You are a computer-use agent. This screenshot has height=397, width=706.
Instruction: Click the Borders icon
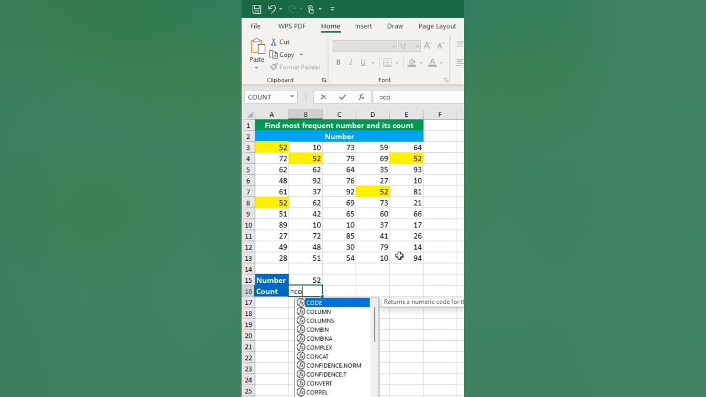(387, 62)
